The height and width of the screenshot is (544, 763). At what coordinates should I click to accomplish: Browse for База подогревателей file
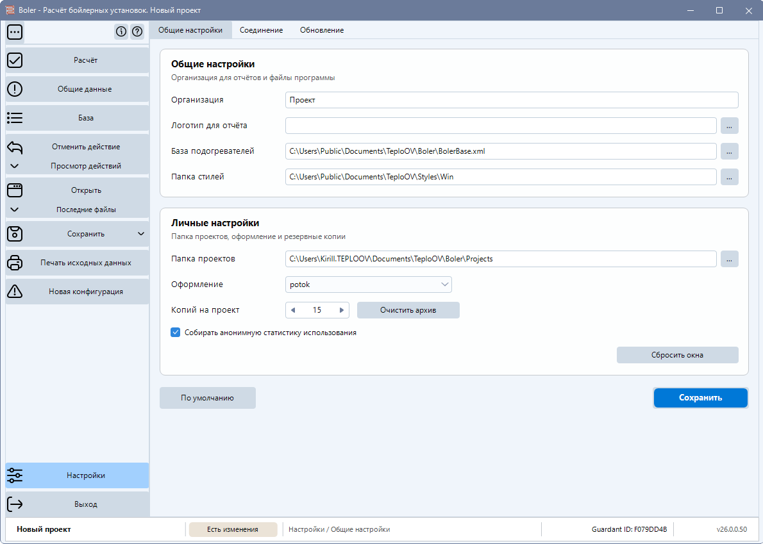729,151
